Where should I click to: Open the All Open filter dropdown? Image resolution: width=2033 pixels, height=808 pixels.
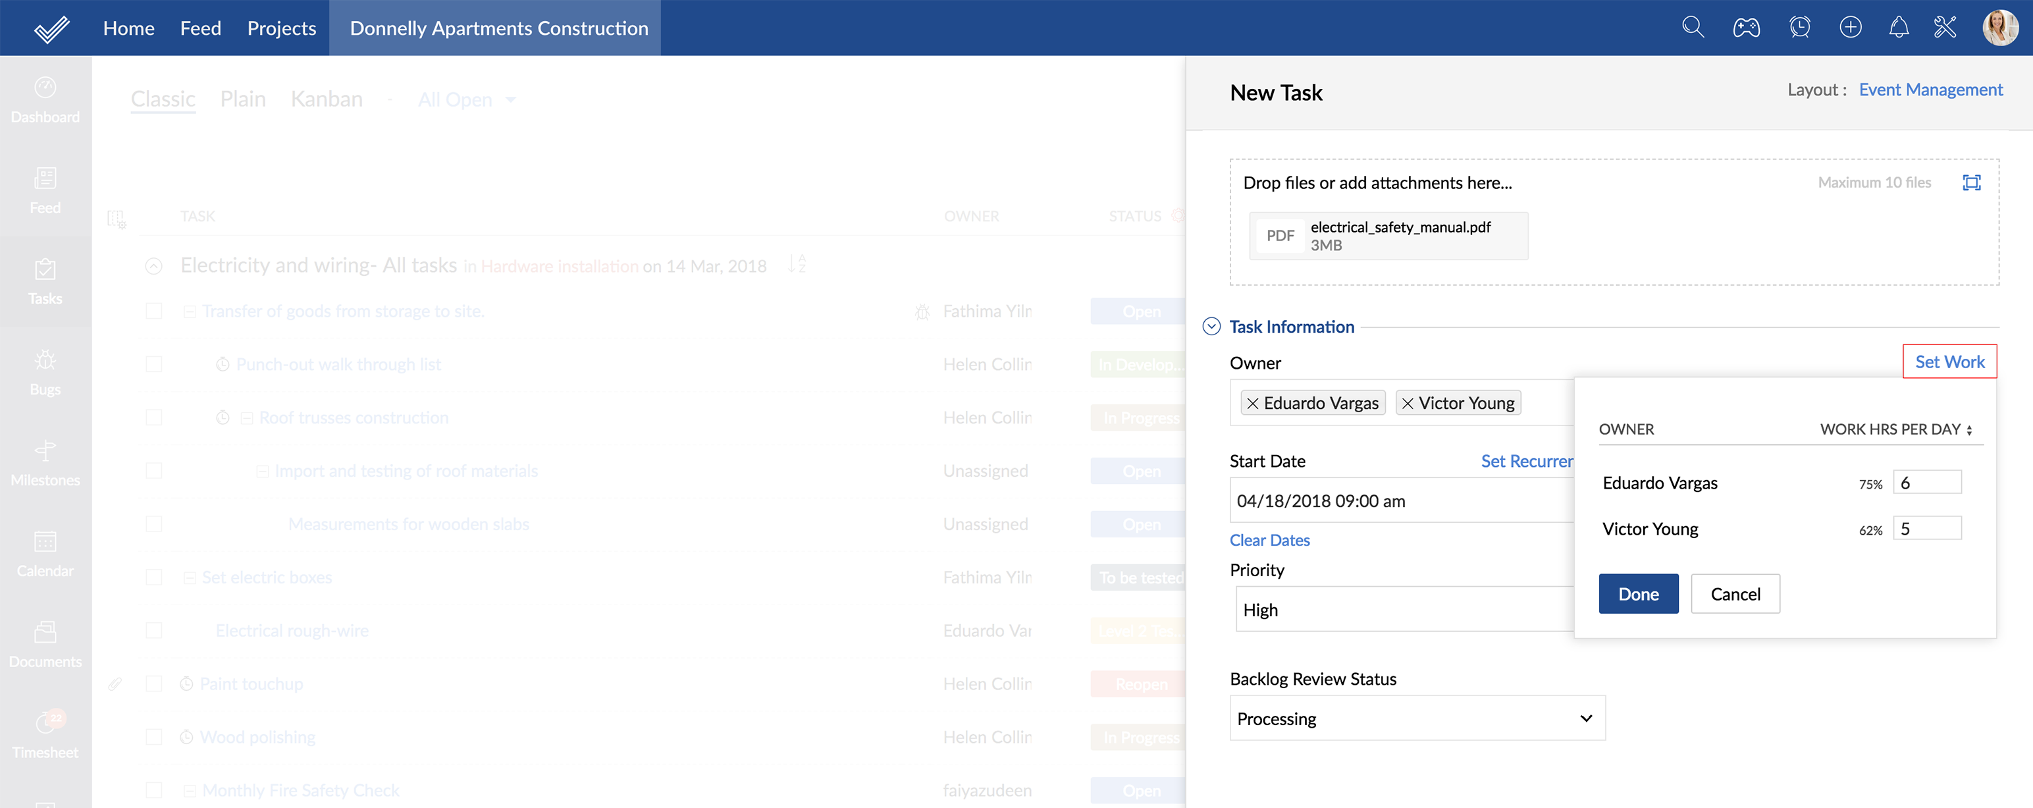pos(466,99)
